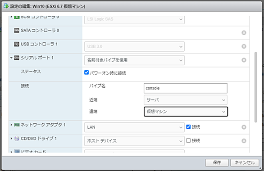
Task: Click the 保存 button
Action: point(217,162)
